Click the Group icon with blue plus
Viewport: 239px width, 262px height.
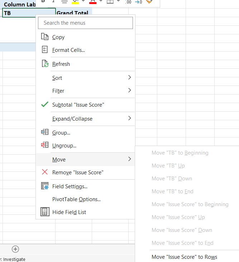[45, 132]
